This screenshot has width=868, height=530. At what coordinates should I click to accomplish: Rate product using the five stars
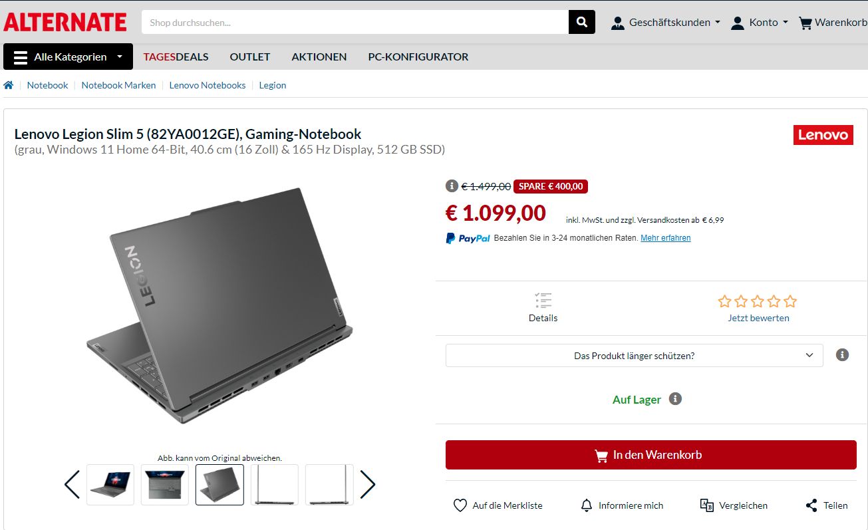click(758, 301)
